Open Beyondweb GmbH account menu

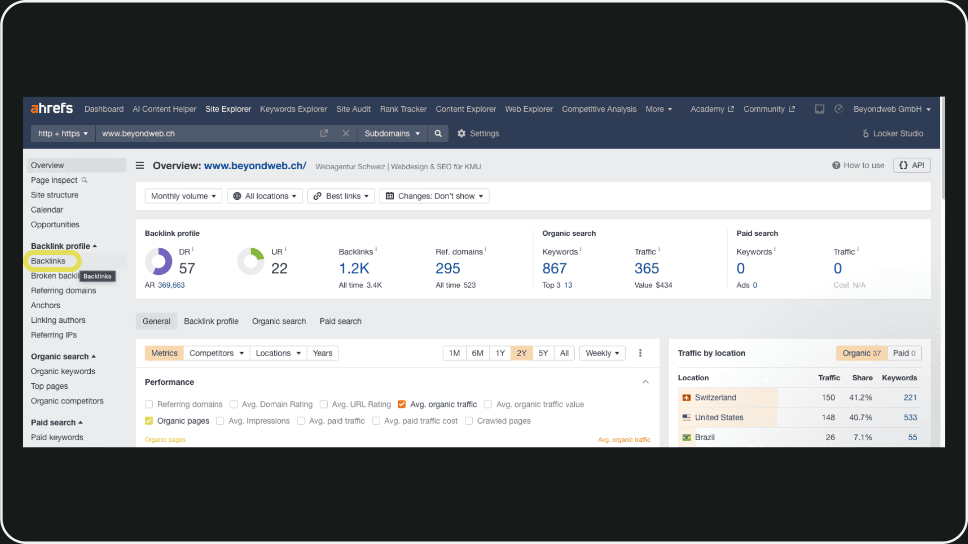(892, 109)
